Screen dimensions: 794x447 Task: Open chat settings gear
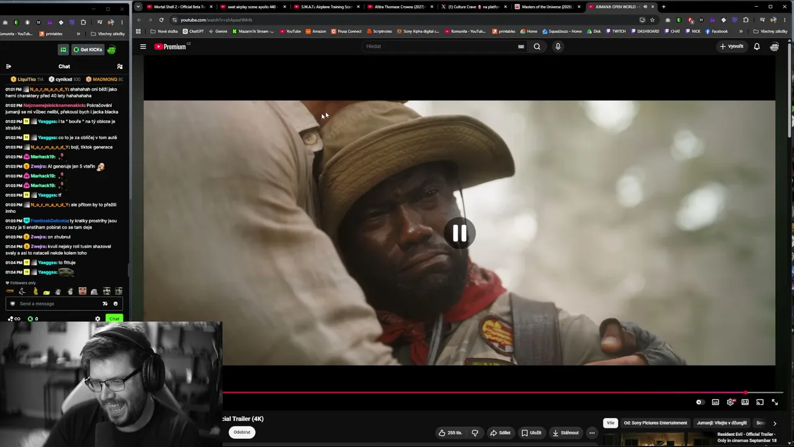97,318
